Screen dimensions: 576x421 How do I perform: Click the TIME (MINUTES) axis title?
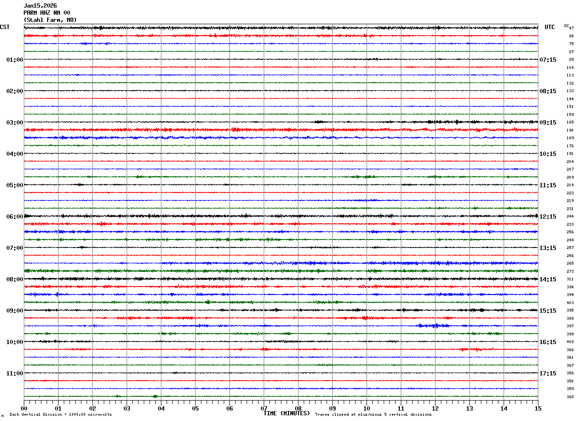point(287,413)
